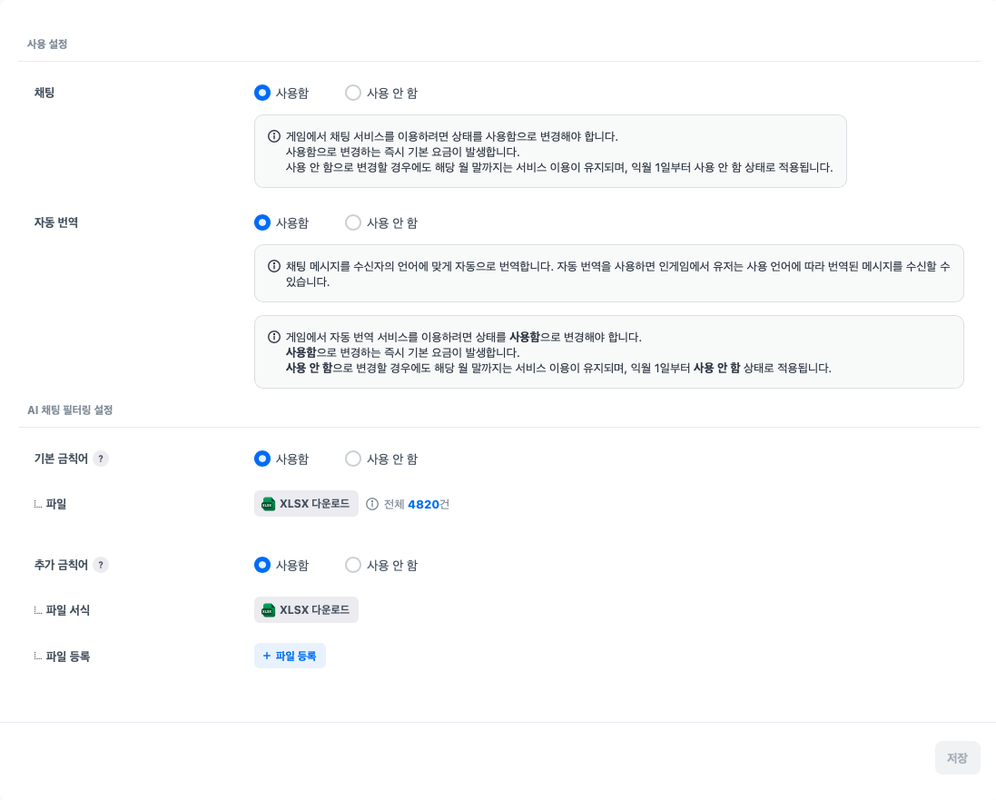This screenshot has width=996, height=800.
Task: Select 사용 안 함 for 자동 번역
Action: [353, 222]
